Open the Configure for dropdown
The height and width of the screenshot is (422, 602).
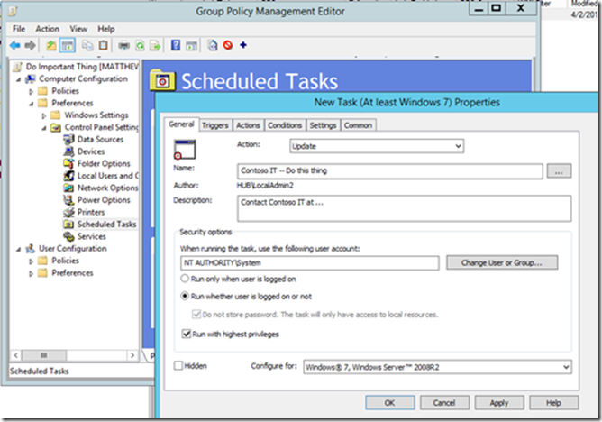tap(437, 367)
